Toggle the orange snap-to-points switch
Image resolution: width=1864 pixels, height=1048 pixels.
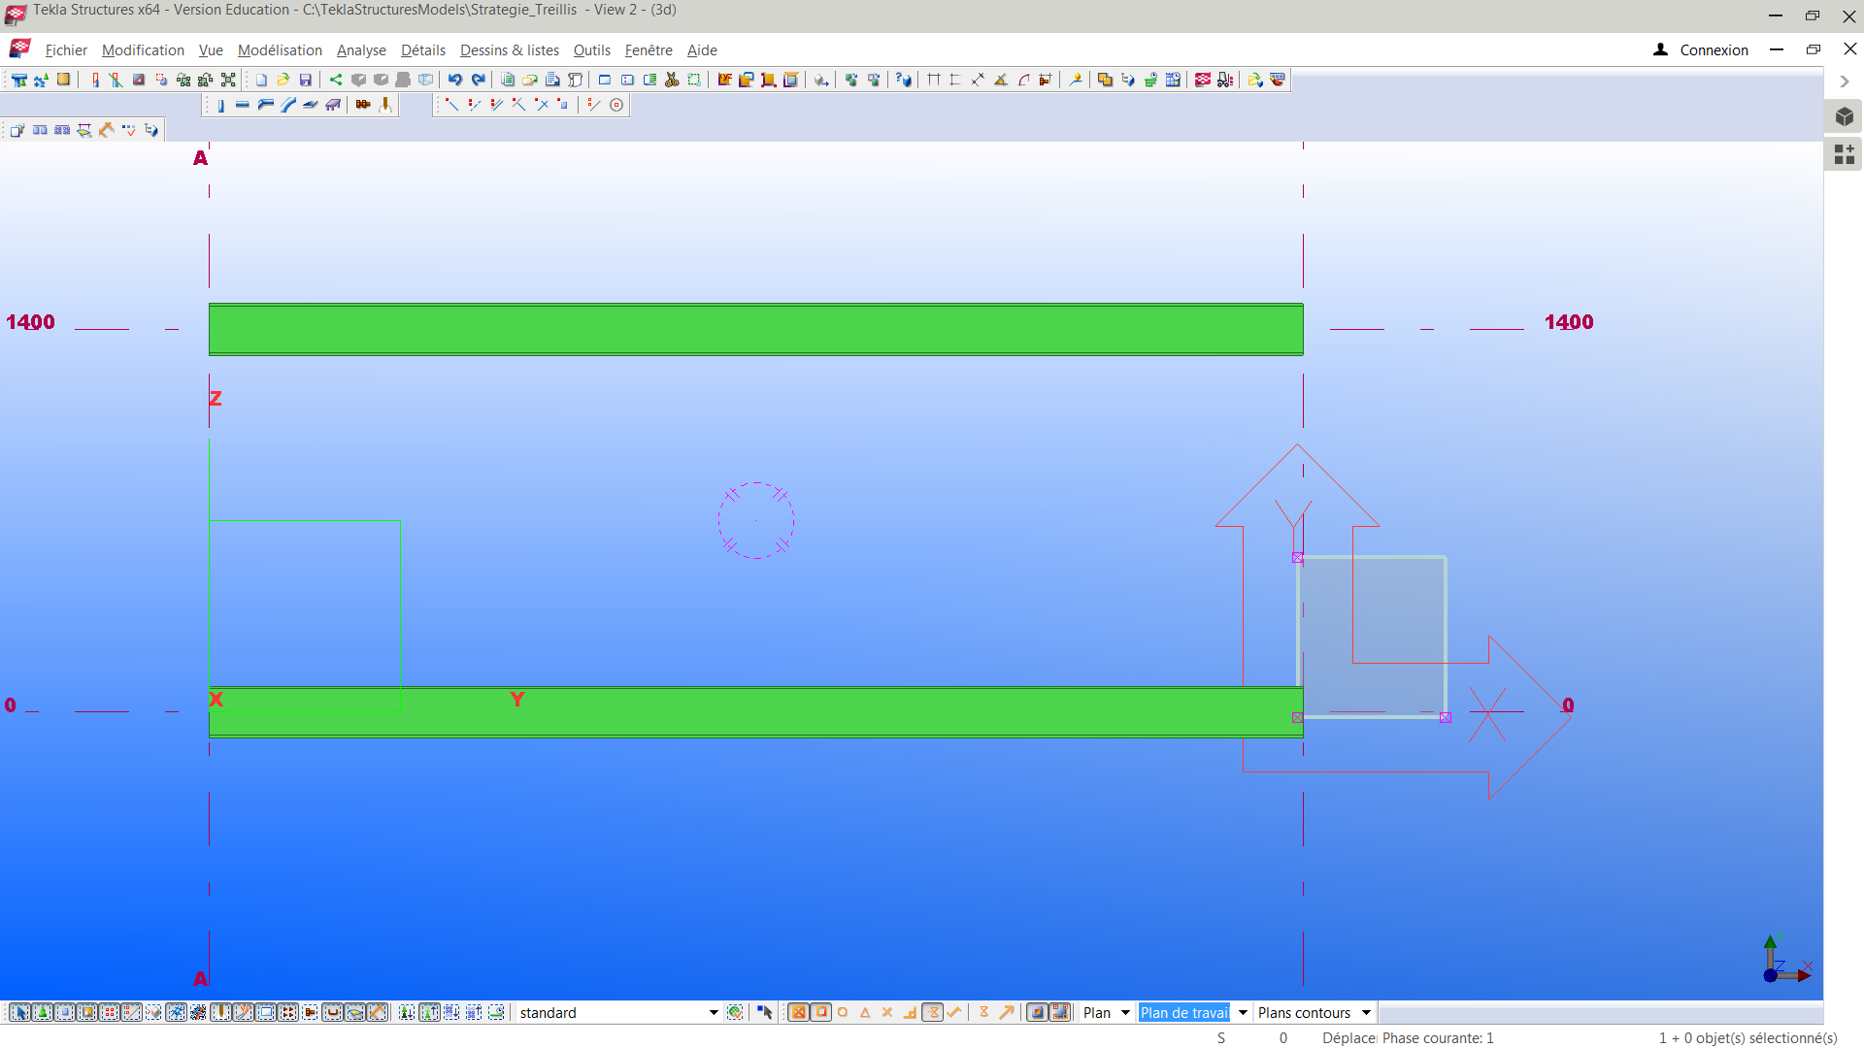coord(798,1012)
